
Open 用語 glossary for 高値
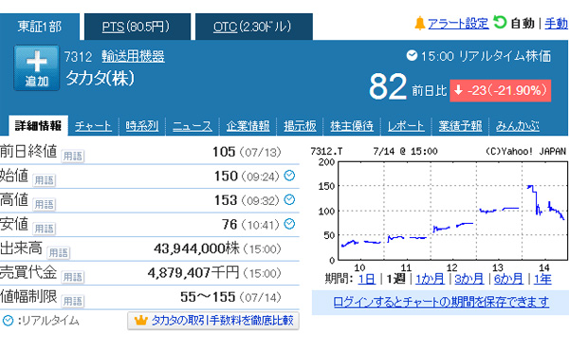pos(44,204)
